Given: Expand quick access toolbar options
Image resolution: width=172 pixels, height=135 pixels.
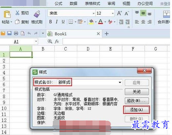Looking at the screenshot, I should tap(43, 33).
